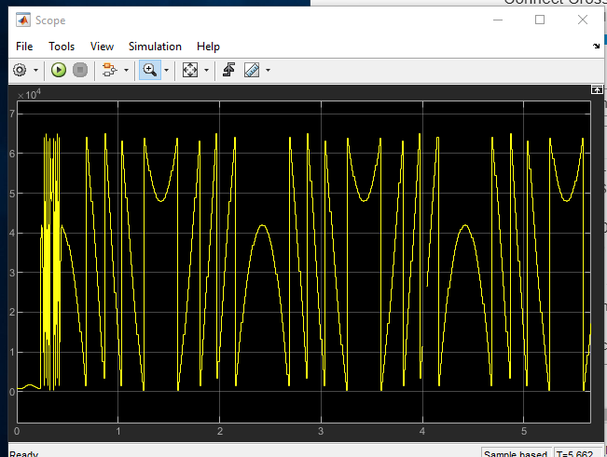The width and height of the screenshot is (607, 457).
Task: Expand the measurements dropdown arrow
Action: coord(268,71)
